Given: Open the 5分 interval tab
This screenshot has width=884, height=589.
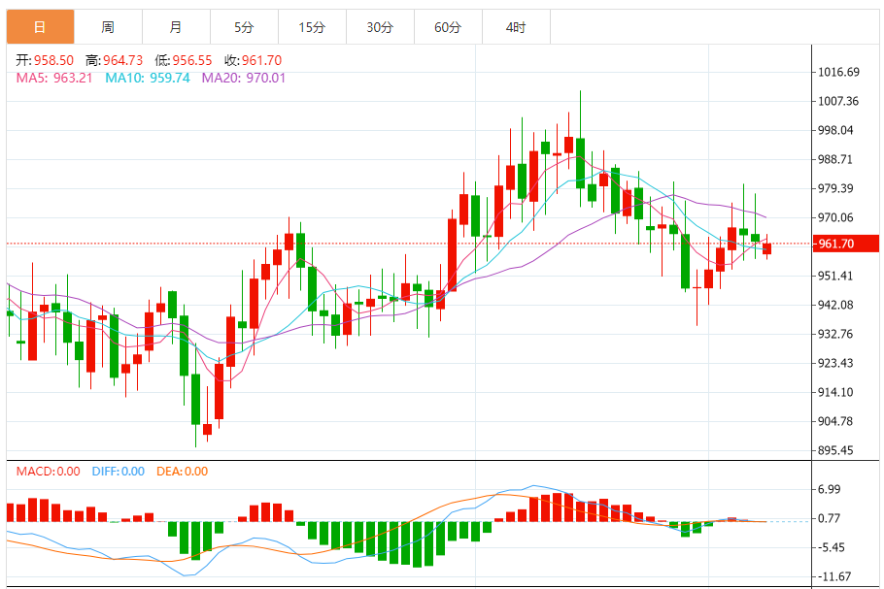Looking at the screenshot, I should coord(244,26).
